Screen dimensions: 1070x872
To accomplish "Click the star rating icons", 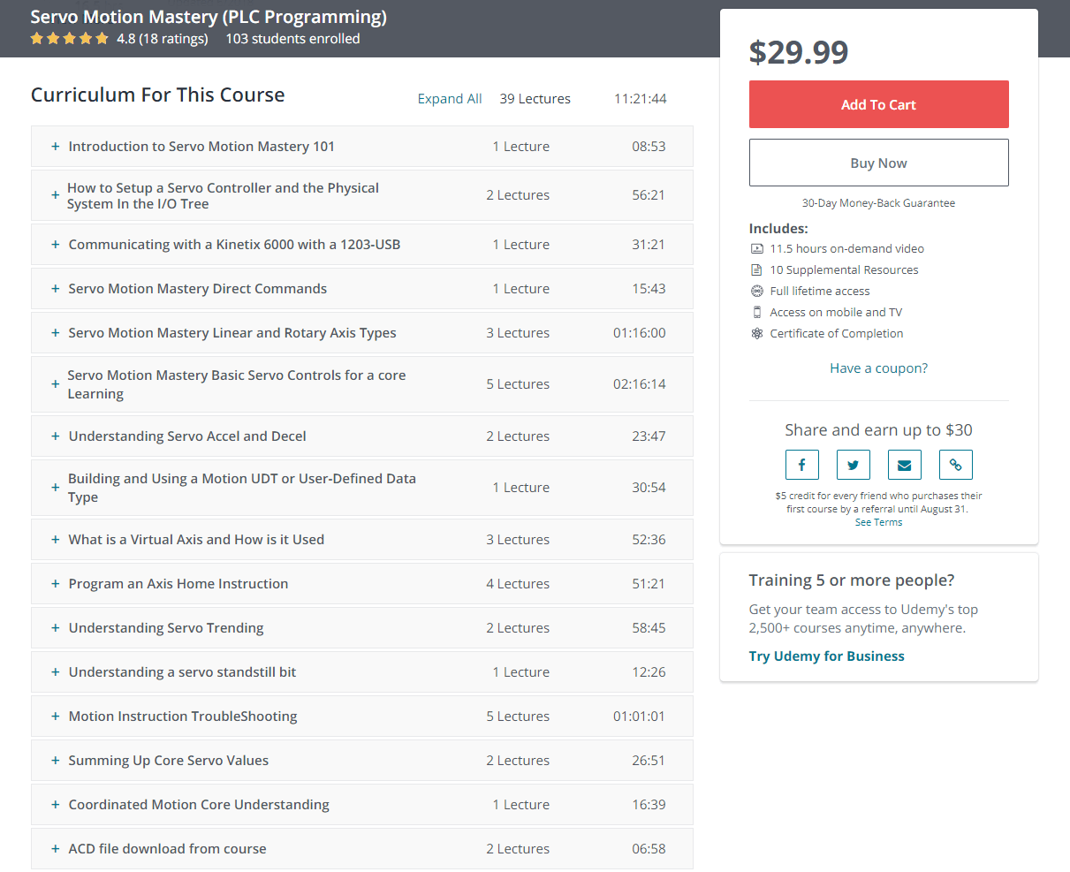I will point(69,39).
